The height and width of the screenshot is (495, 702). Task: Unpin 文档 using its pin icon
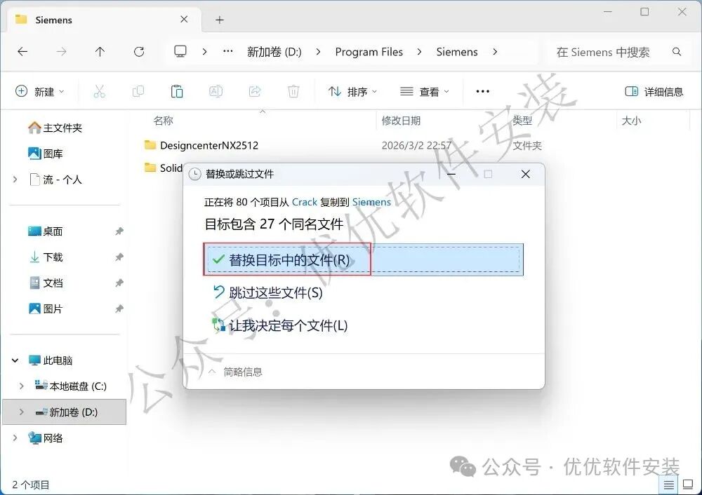119,283
